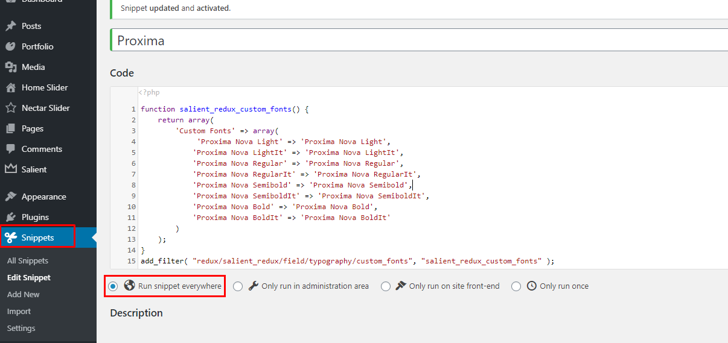The image size is (728, 343).
Task: Click code line 1 function salient_redux_custom_fonts
Action: (225, 109)
